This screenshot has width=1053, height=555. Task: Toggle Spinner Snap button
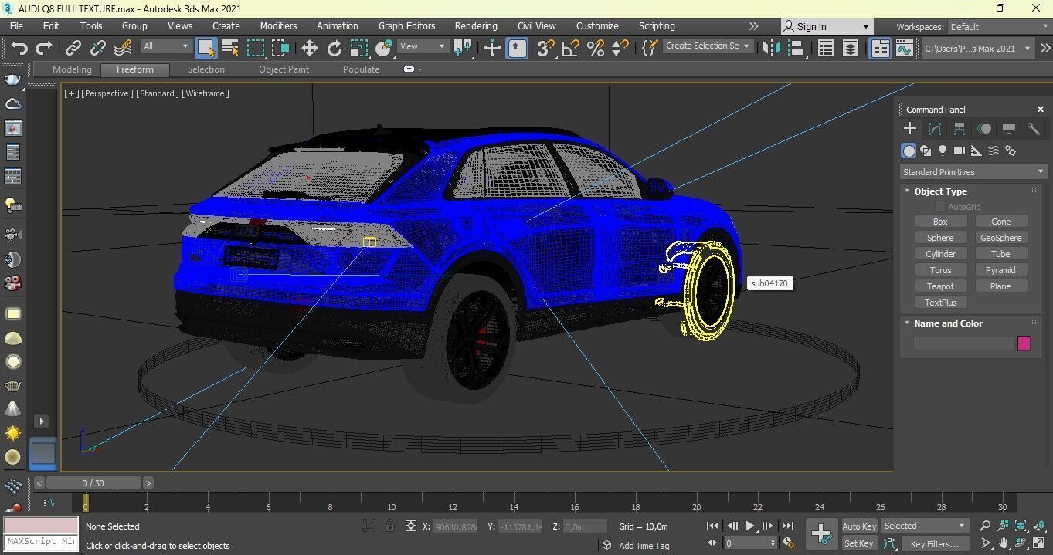pyautogui.click(x=620, y=49)
